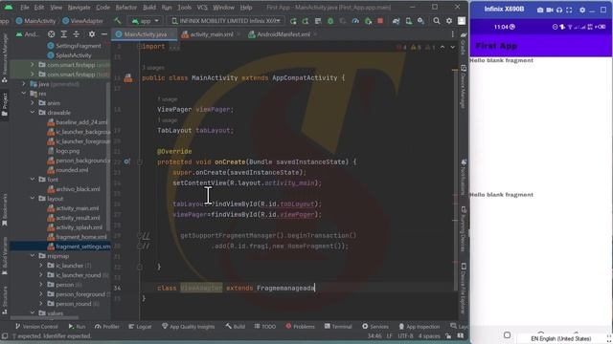
Task: Open Device Manager from the main toolbar
Action: tap(409, 21)
